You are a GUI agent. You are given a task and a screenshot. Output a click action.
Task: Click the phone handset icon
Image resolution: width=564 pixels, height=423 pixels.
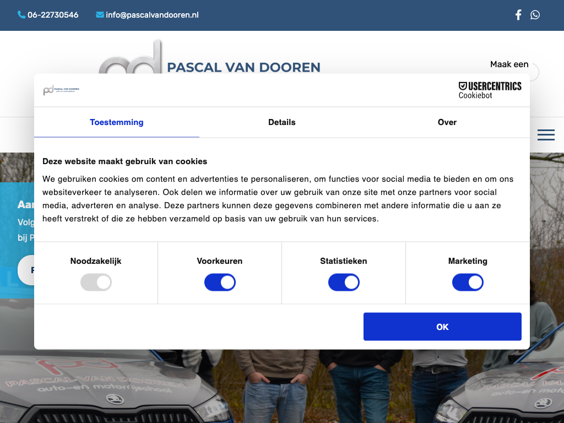click(21, 15)
